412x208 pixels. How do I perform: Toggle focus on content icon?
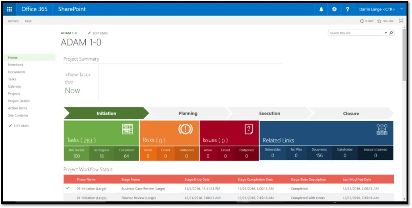click(x=401, y=21)
